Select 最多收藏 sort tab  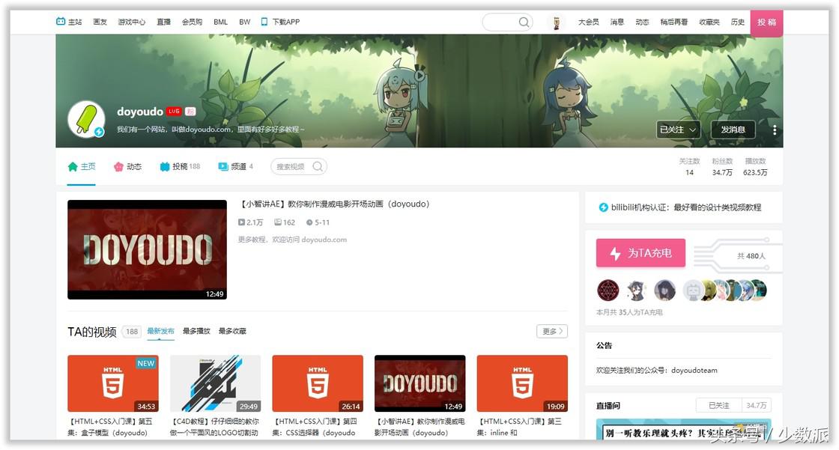(x=232, y=331)
